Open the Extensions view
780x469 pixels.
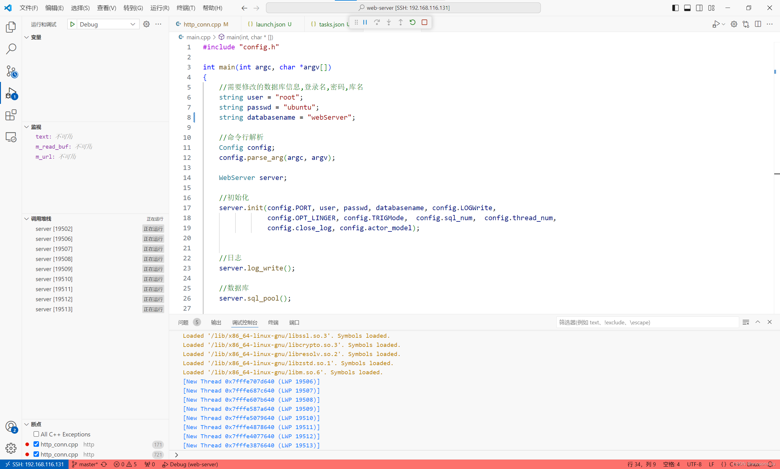tap(10, 115)
